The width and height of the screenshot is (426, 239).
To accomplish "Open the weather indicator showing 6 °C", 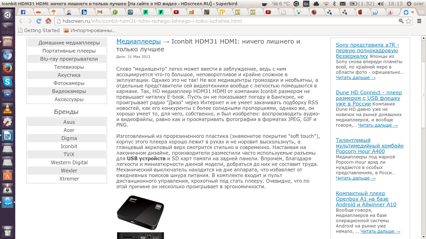I will pos(280,4).
